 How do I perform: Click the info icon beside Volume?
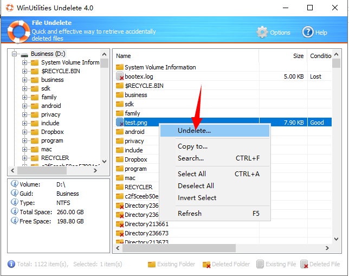[15, 184]
